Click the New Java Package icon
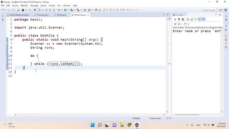229x129 pixels. (85, 10)
